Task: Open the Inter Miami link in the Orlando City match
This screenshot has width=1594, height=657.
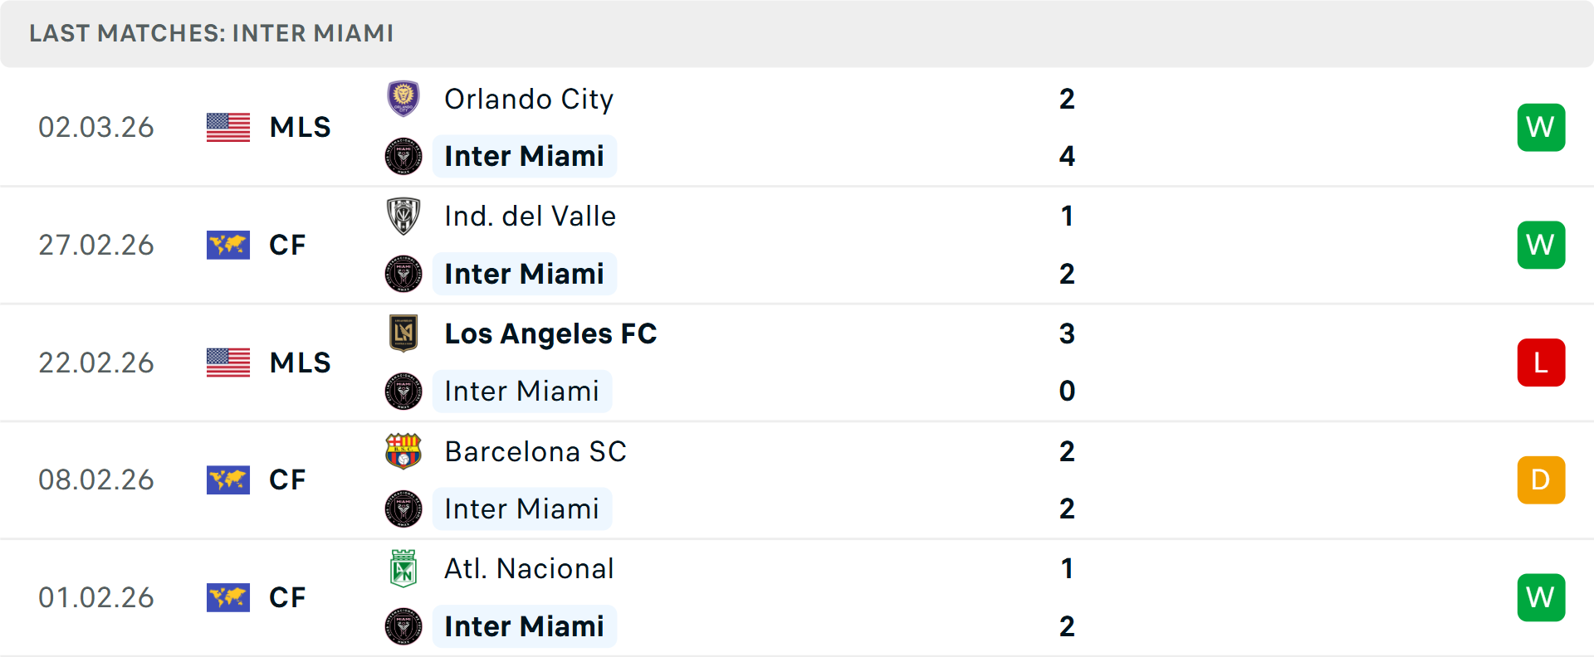Action: click(x=524, y=156)
